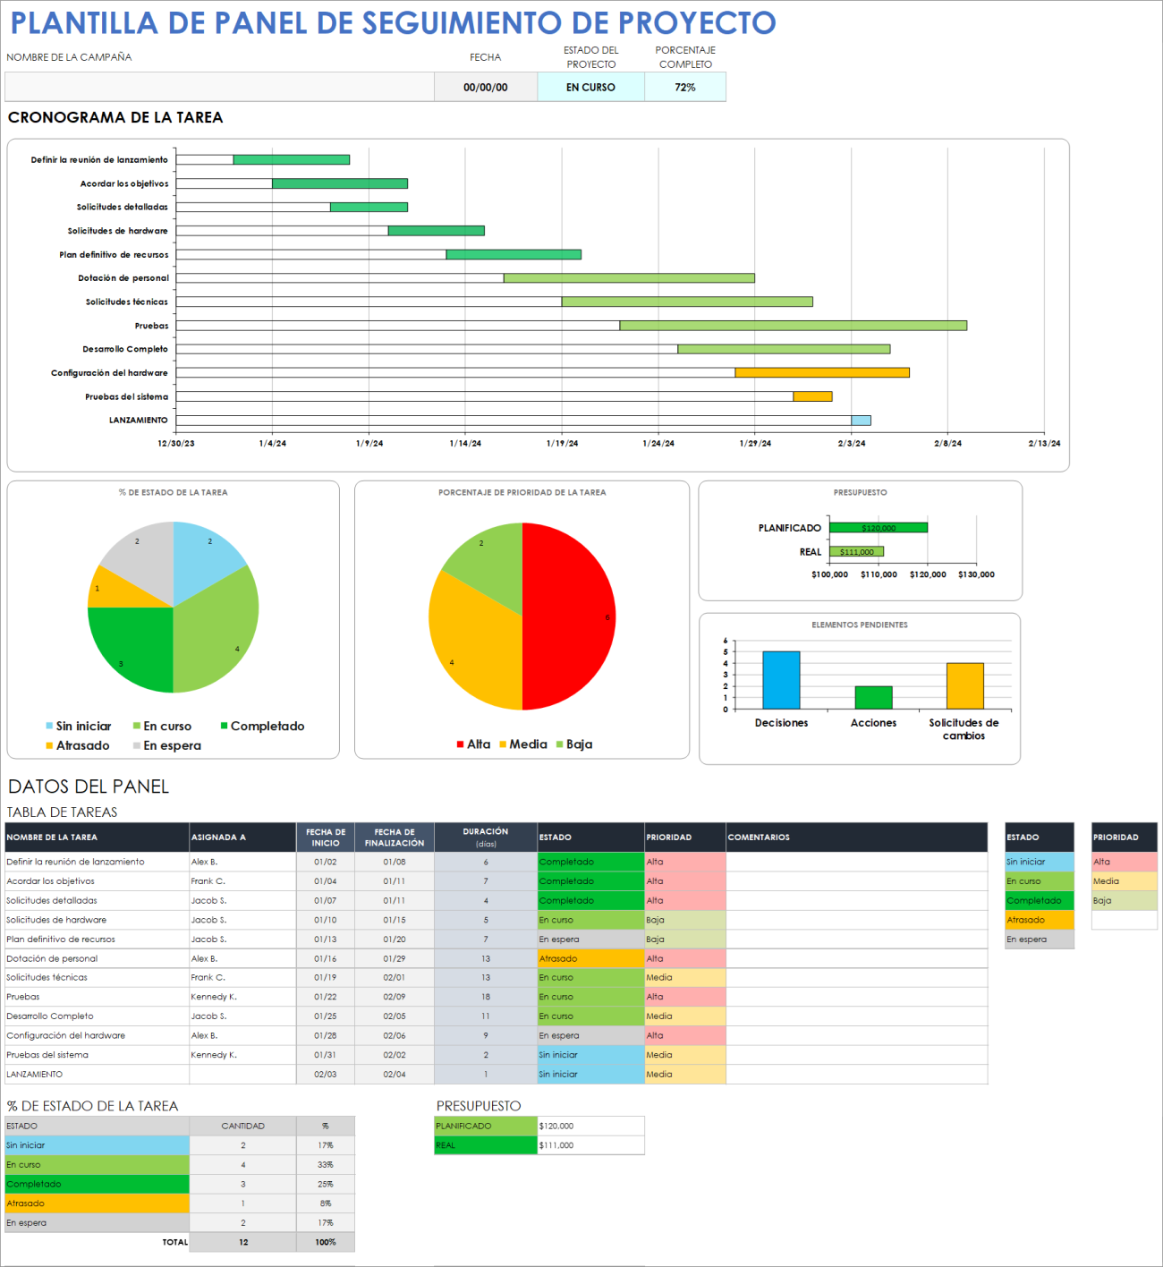Screen dimensions: 1163x1267
Task: Click the EN CURSO project status cell
Action: (590, 86)
